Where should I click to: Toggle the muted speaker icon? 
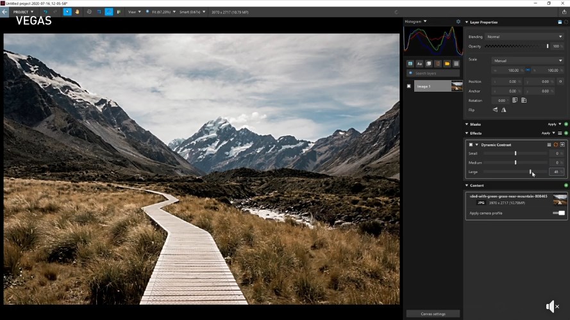[x=552, y=307]
